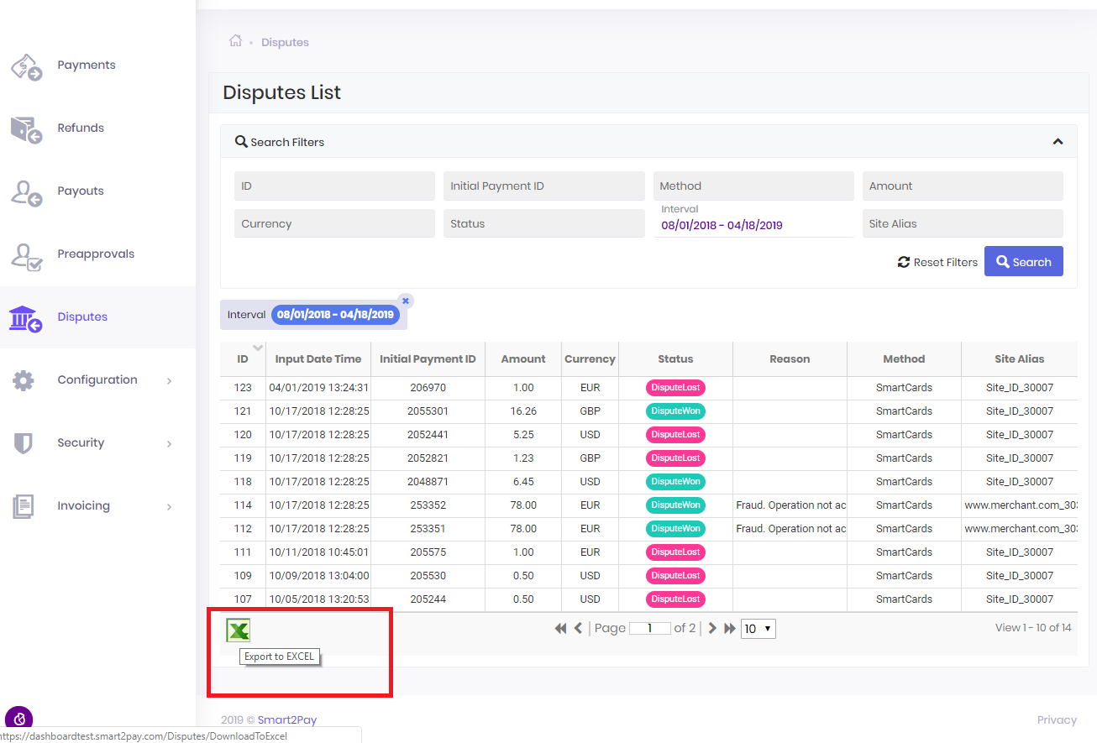Click the Configuration gear icon

[24, 380]
